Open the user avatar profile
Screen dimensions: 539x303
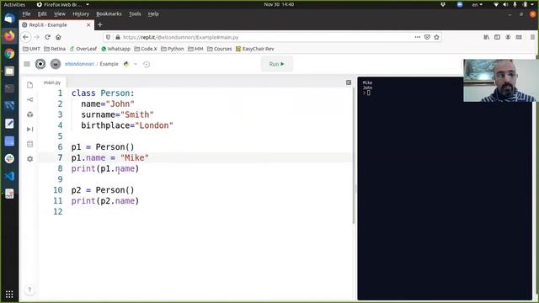coord(56,64)
